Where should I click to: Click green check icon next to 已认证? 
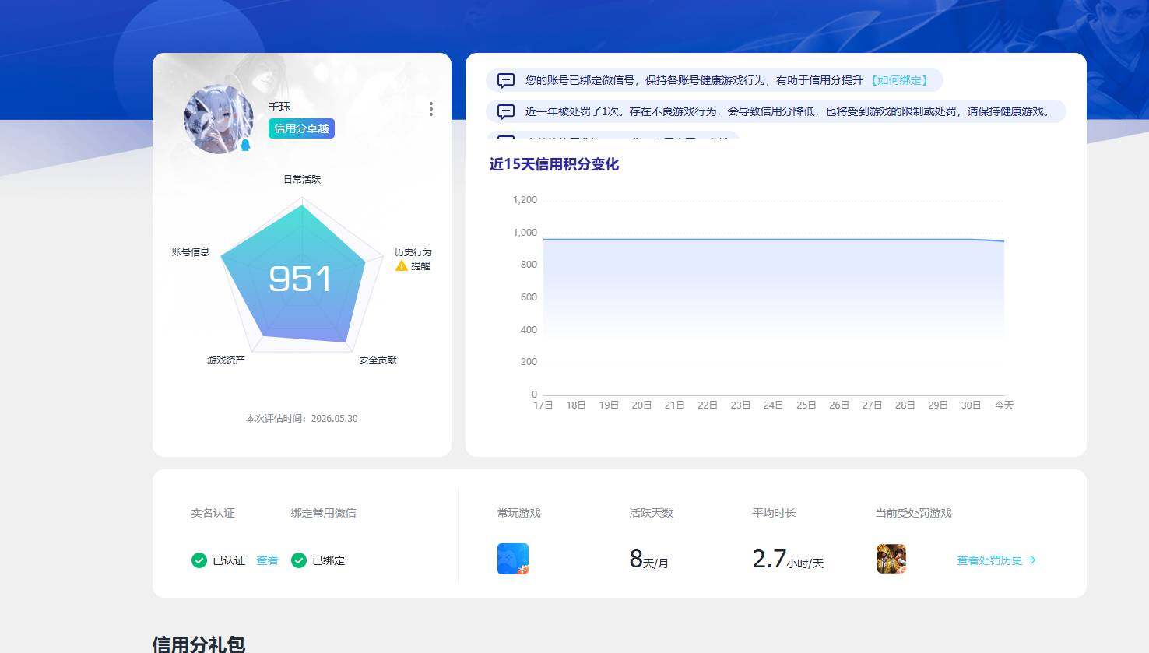[199, 560]
